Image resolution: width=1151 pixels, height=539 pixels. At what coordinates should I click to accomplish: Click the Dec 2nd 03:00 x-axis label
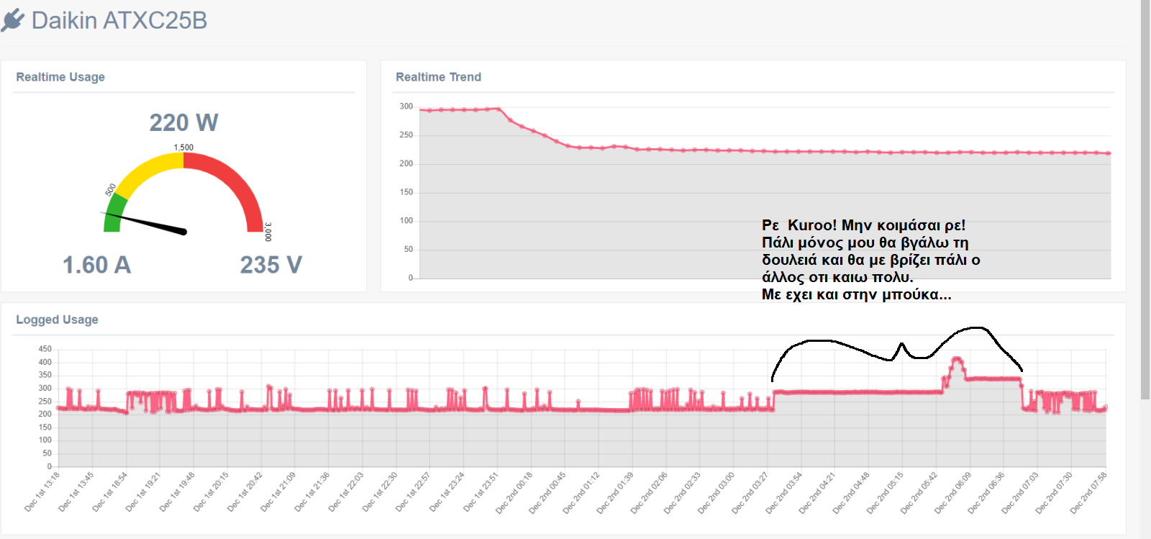(716, 492)
